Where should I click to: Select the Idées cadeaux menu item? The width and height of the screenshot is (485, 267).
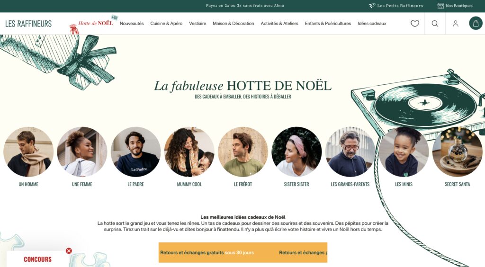tap(372, 24)
